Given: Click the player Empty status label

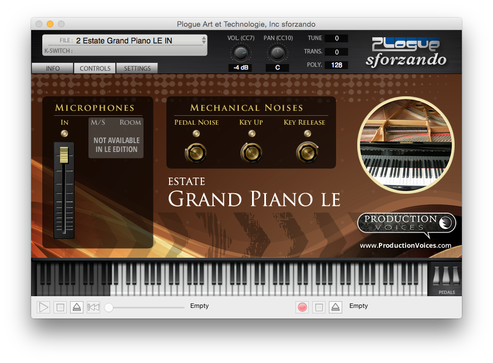Looking at the screenshot, I should tap(199, 306).
